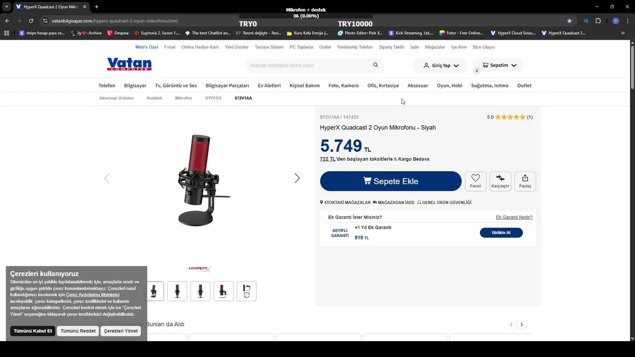
Task: Select the last thumbnail with cable drawing
Action: [247, 291]
